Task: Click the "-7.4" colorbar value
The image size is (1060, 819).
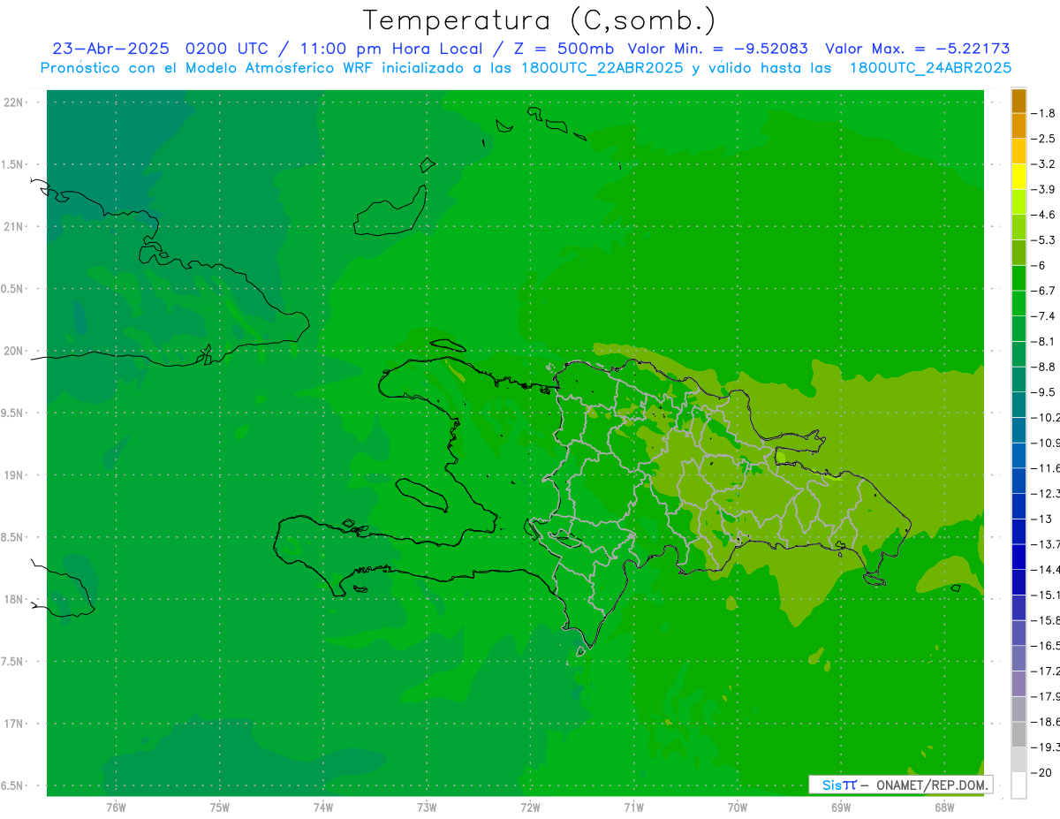Action: coord(1043,315)
